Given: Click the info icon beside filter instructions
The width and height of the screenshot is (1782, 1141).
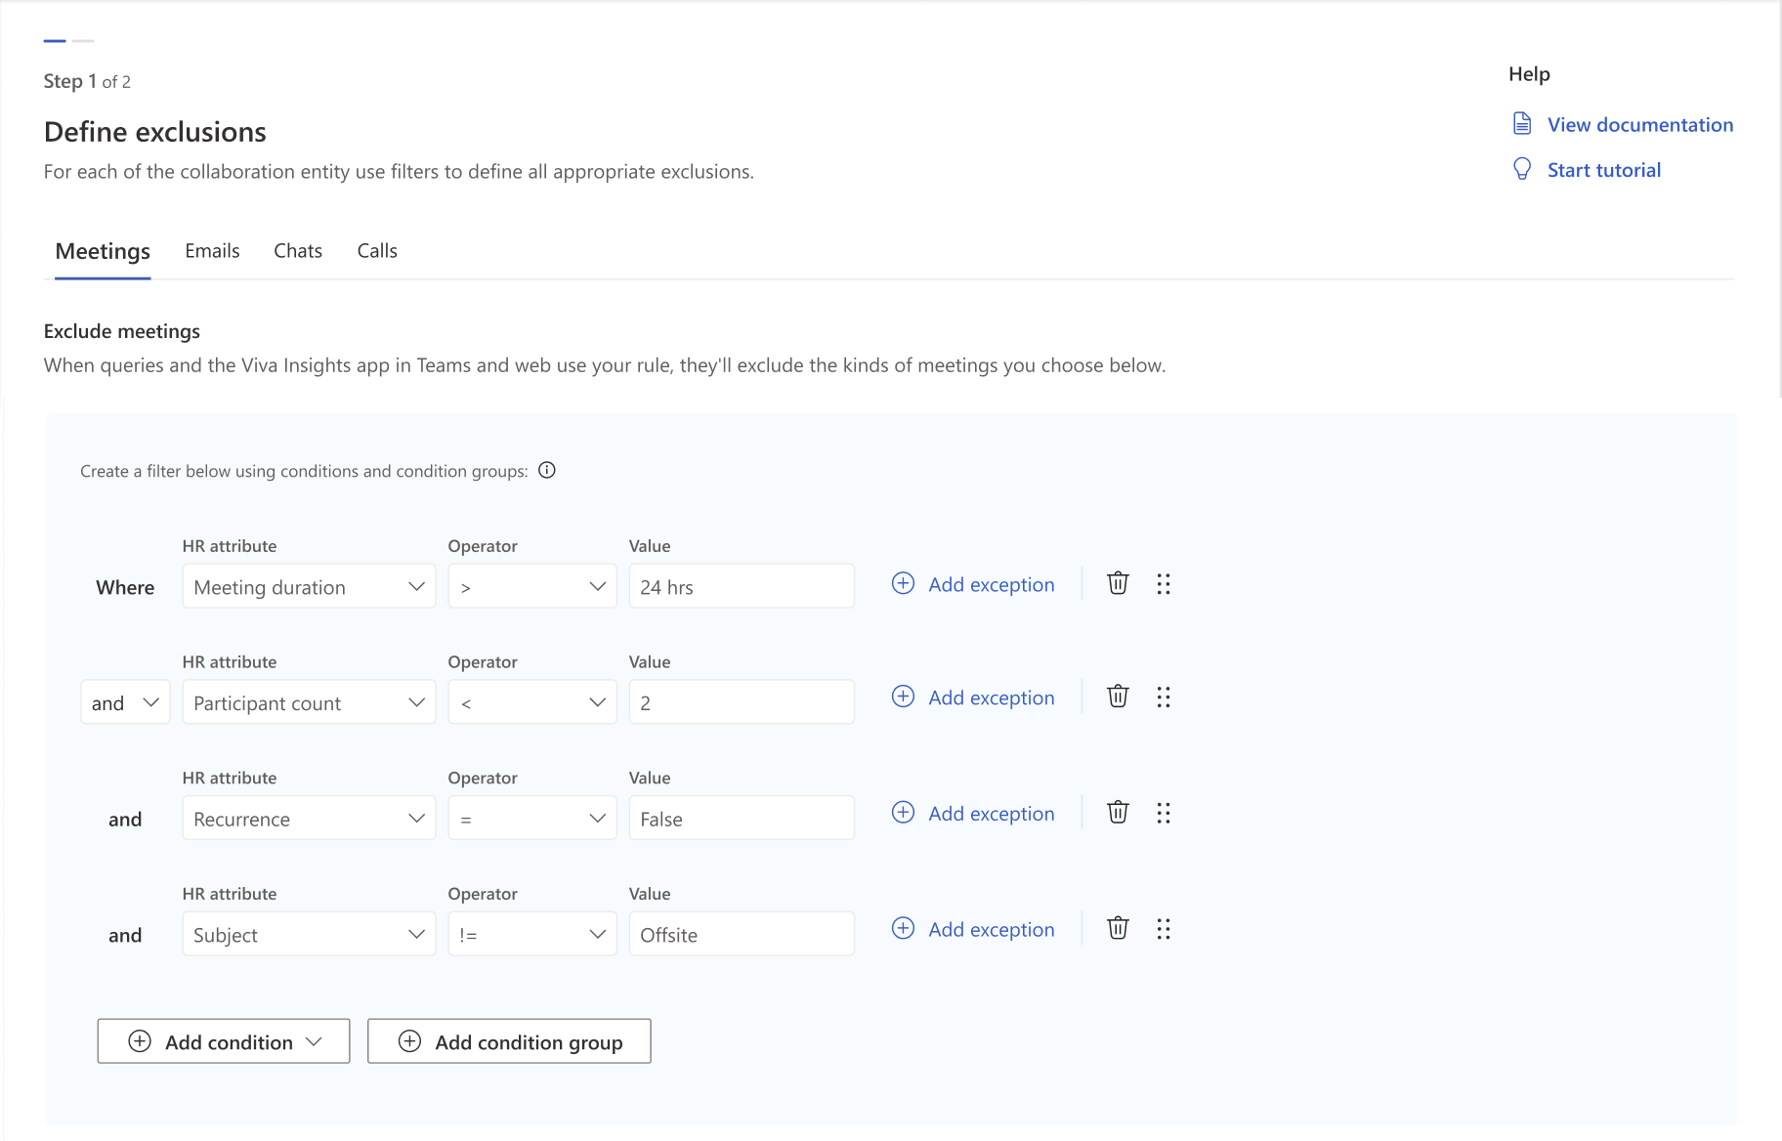Looking at the screenshot, I should click(547, 471).
